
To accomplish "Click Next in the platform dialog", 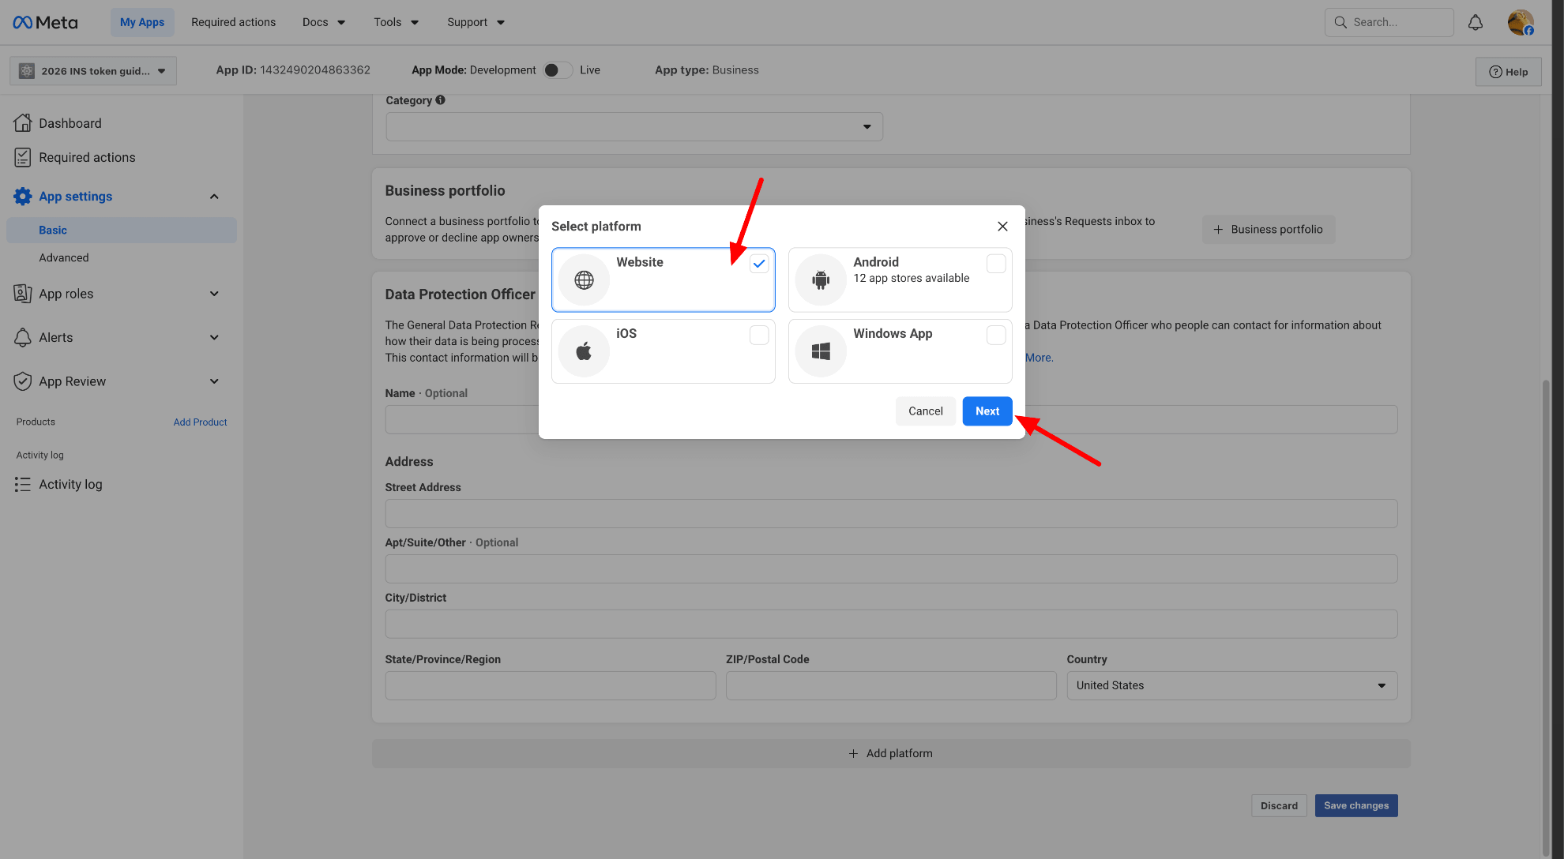I will (987, 411).
